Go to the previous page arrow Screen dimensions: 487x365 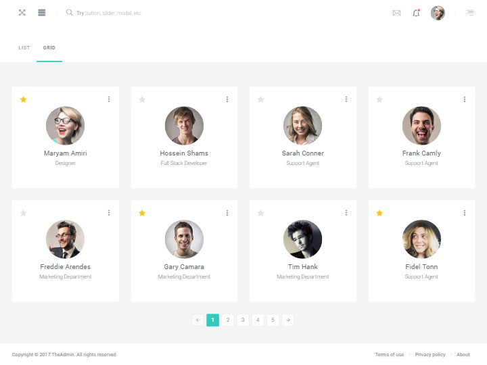click(198, 320)
